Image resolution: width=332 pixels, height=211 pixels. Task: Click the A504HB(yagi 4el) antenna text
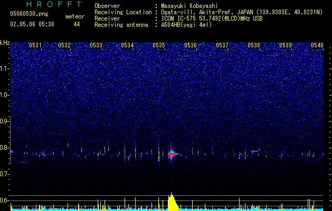click(186, 25)
